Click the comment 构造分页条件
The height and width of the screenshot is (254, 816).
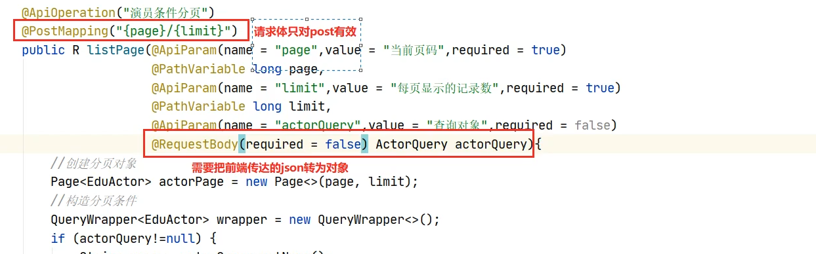point(94,200)
